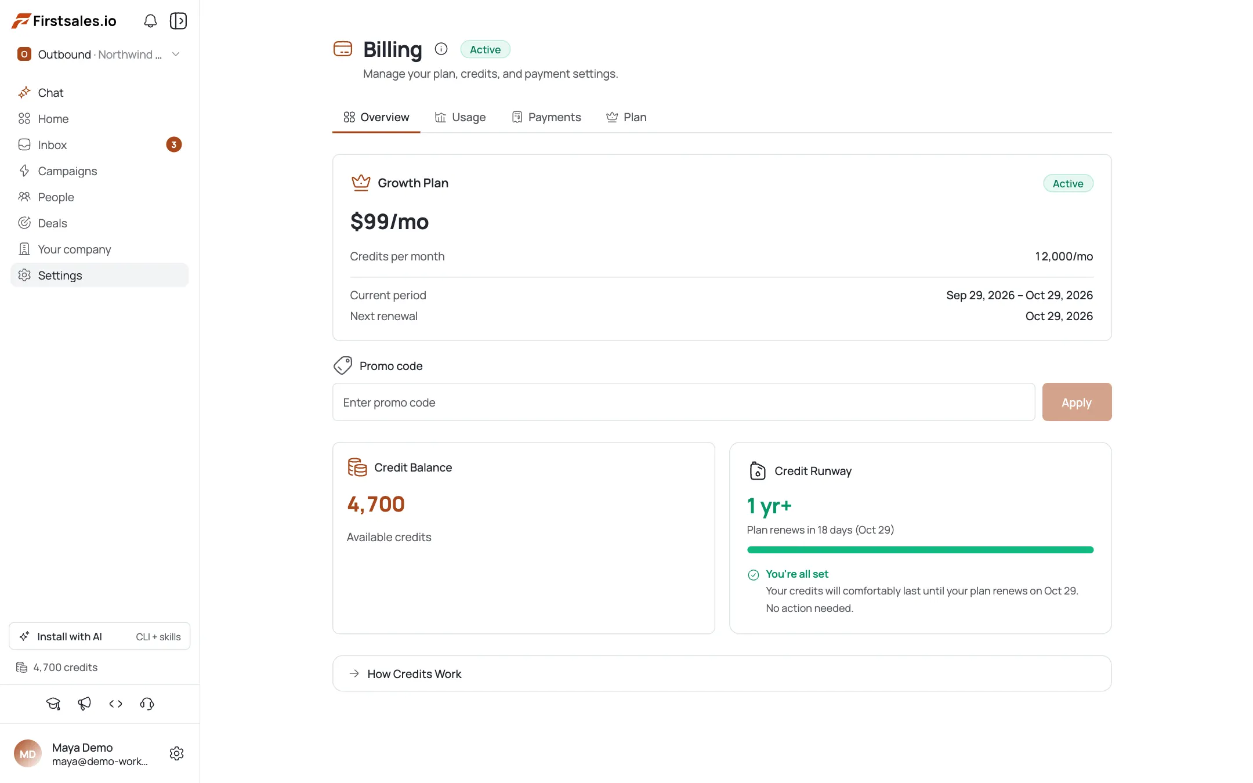The height and width of the screenshot is (783, 1253).
Task: Click the "12,000/mo" credits value
Action: coord(1064,256)
